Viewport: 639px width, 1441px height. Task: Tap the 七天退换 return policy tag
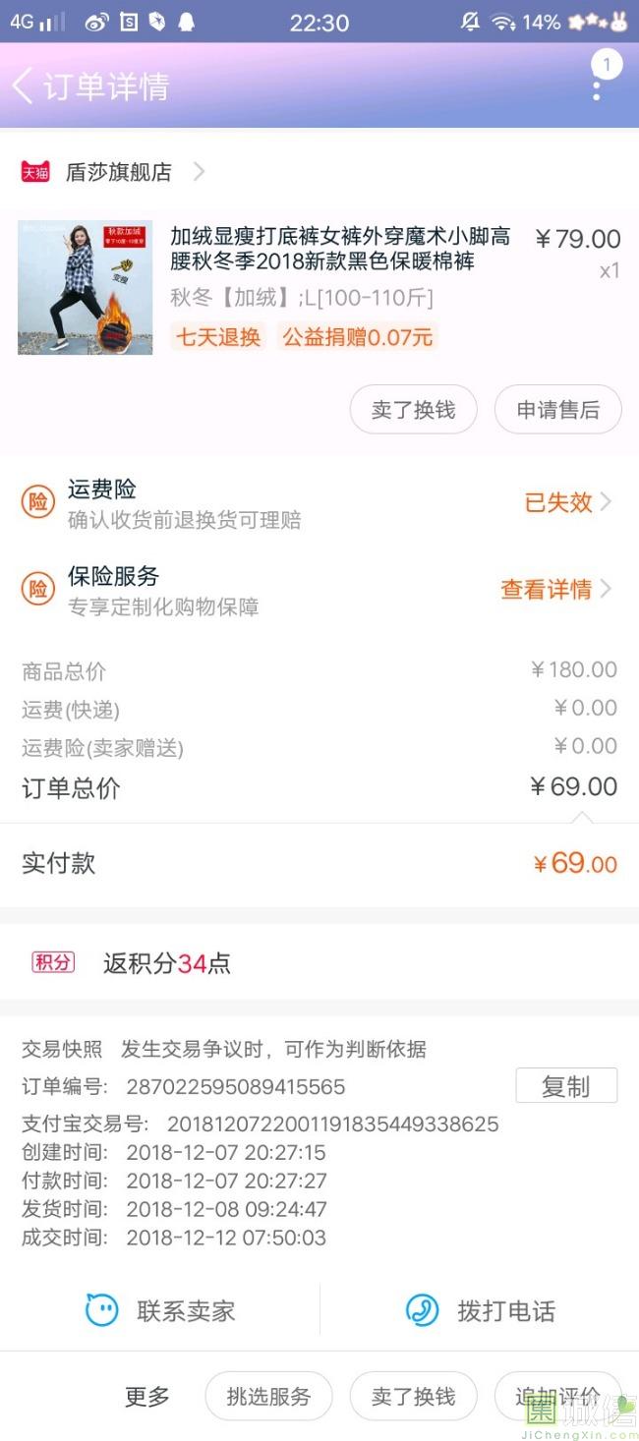tap(218, 337)
